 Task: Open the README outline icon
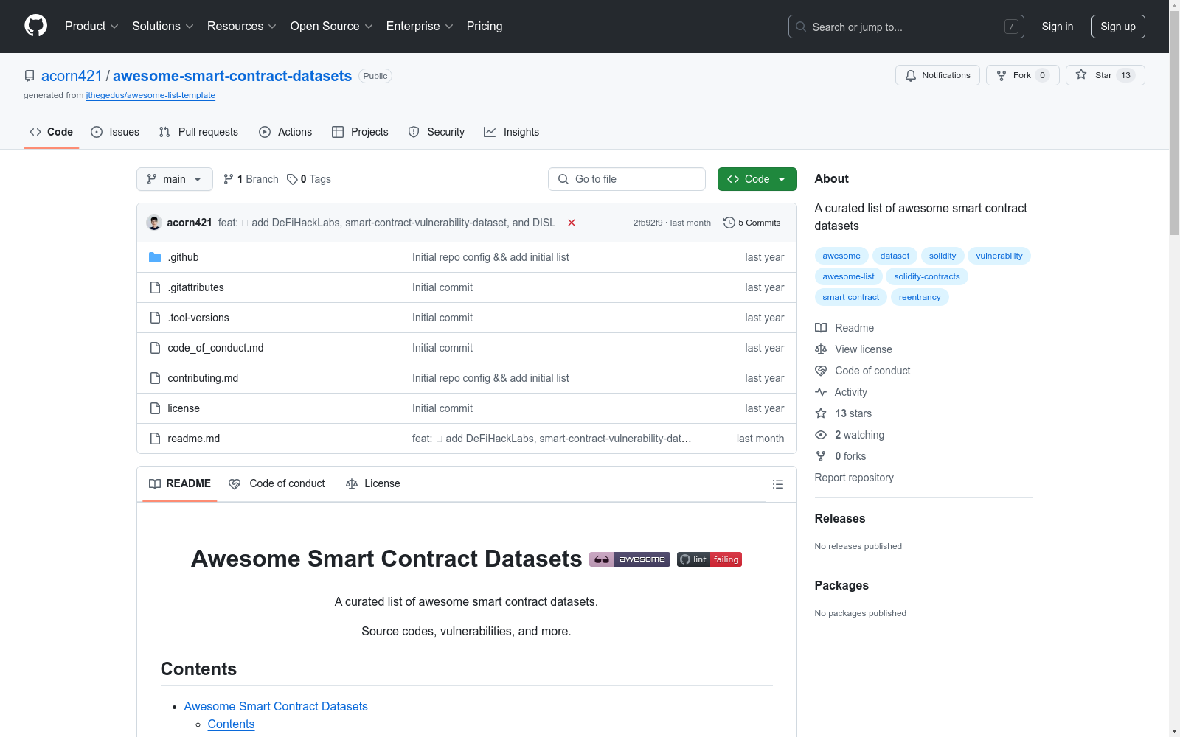(777, 484)
